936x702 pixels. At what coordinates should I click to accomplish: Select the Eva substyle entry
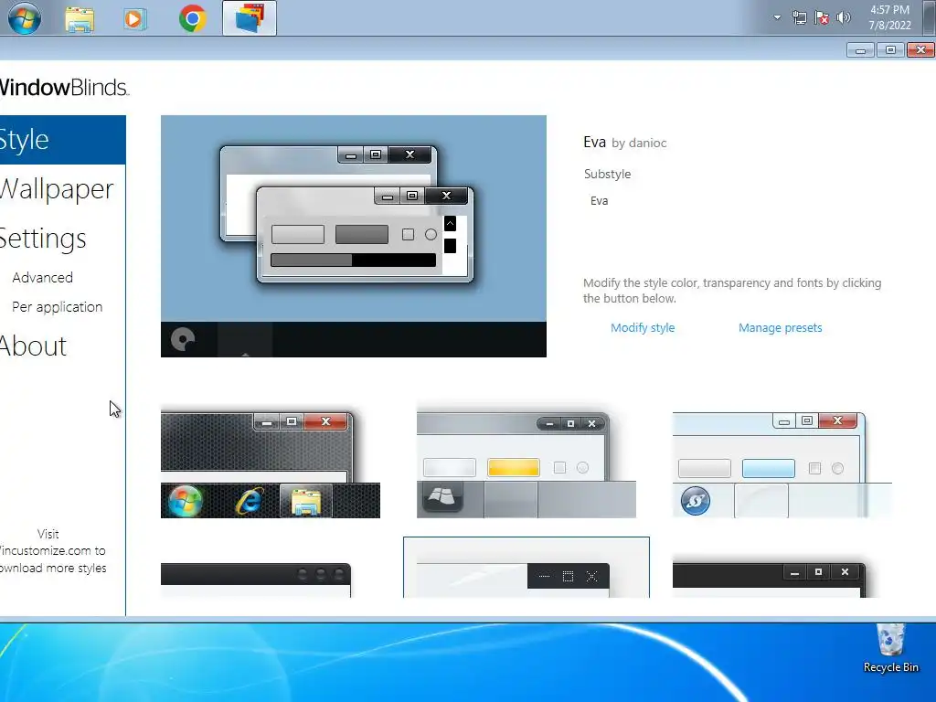pyautogui.click(x=600, y=201)
